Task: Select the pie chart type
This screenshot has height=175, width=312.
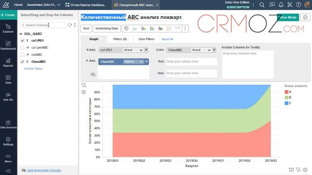Action: click(x=126, y=28)
